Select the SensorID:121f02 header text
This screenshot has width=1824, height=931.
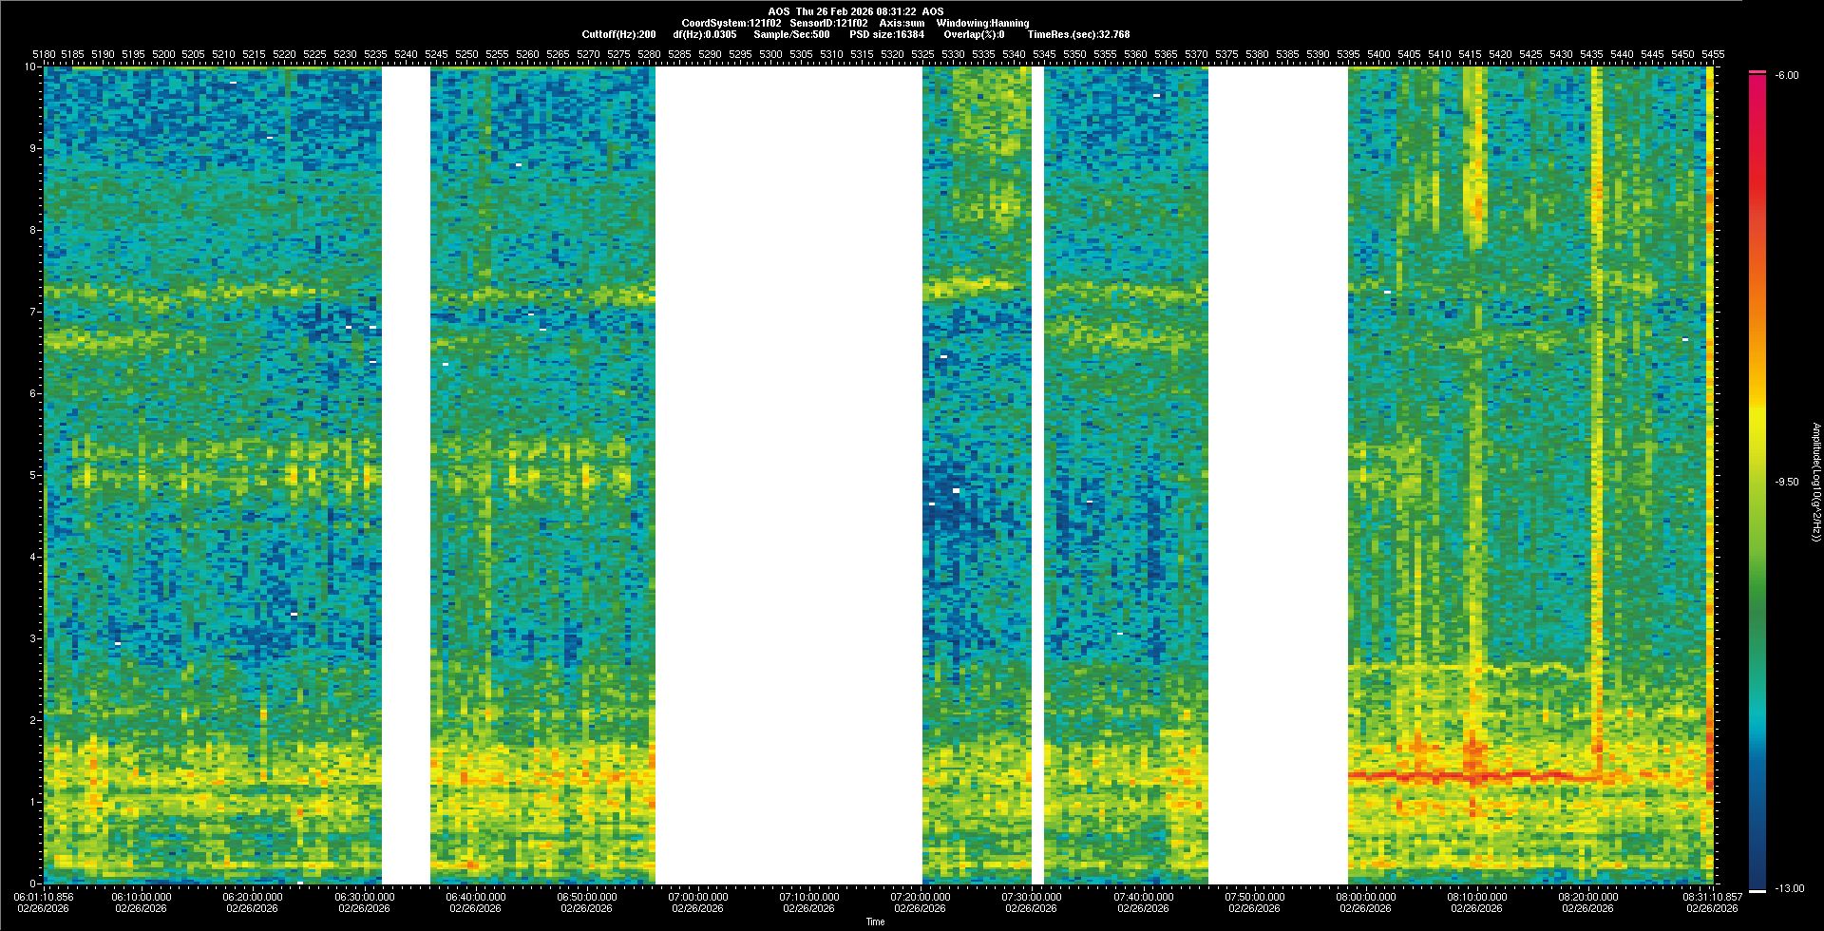click(x=829, y=23)
